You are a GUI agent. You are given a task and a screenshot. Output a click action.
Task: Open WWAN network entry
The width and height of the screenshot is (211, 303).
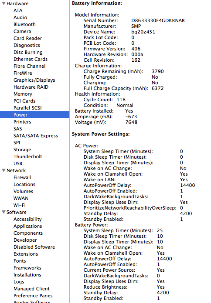tap(21, 198)
